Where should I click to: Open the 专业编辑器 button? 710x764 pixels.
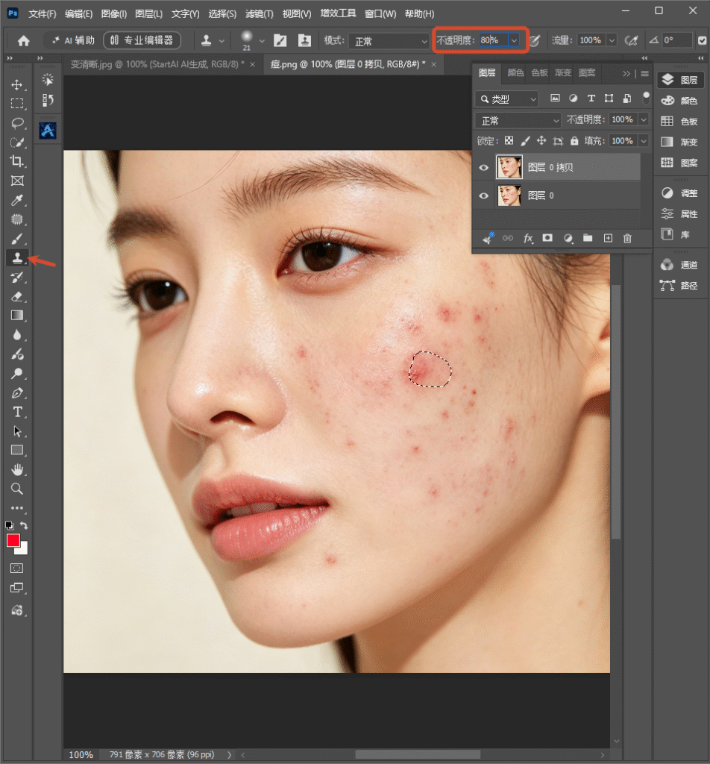tap(142, 40)
